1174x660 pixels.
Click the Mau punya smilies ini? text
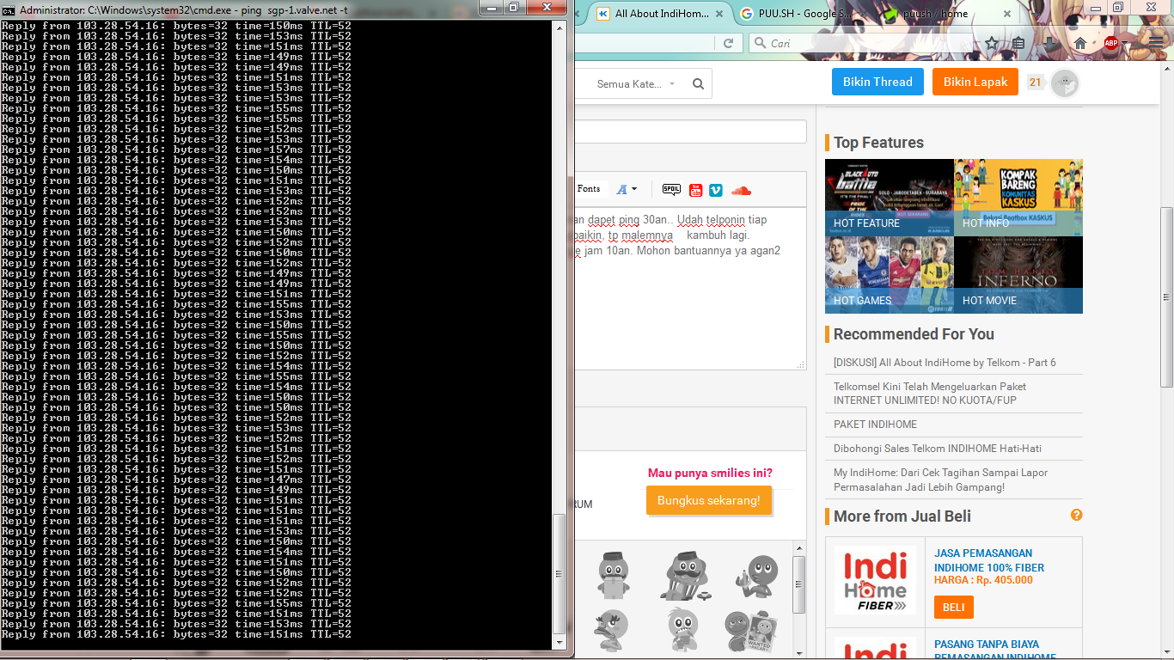(x=710, y=473)
